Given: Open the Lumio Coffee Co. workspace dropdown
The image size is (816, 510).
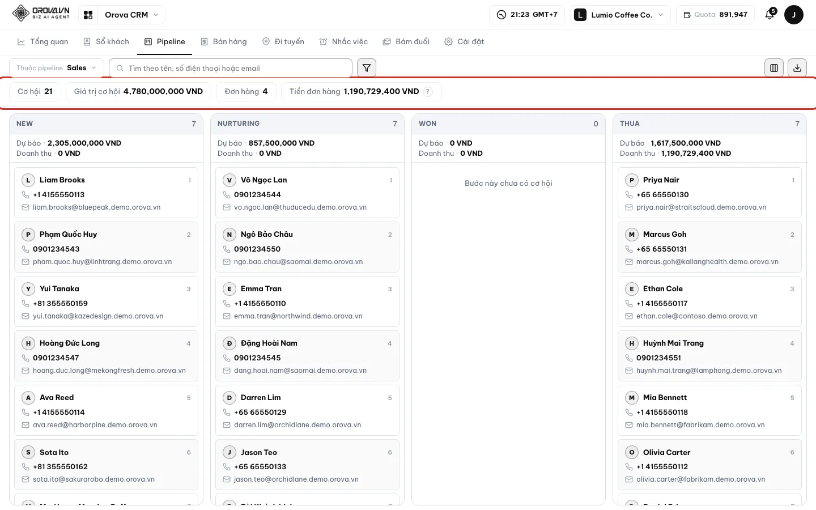Looking at the screenshot, I should coord(619,15).
